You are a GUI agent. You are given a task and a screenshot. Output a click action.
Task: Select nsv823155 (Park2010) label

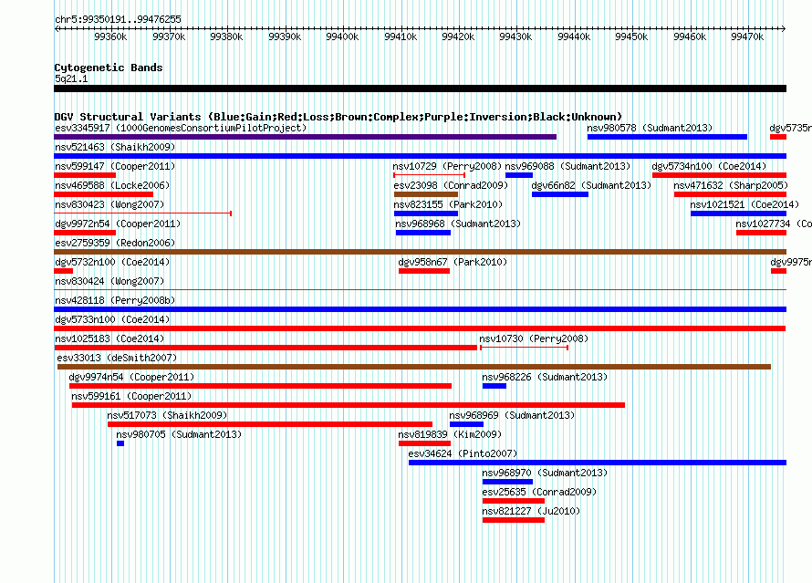[448, 204]
